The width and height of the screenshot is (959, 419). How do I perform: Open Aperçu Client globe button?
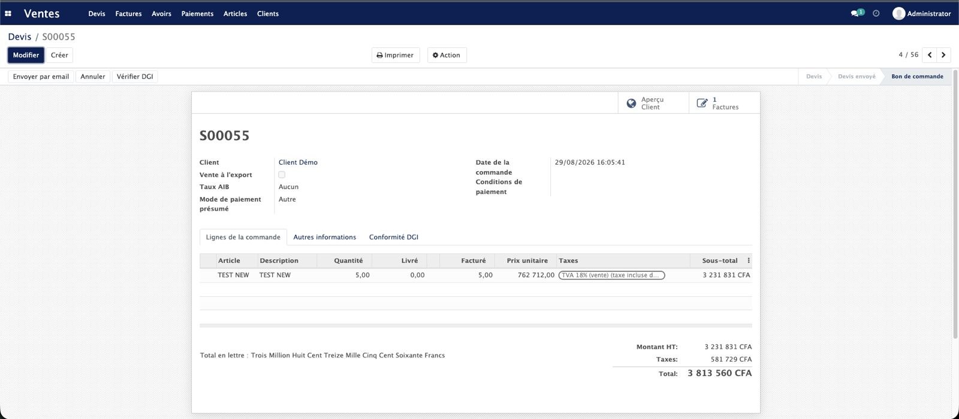[x=653, y=103]
